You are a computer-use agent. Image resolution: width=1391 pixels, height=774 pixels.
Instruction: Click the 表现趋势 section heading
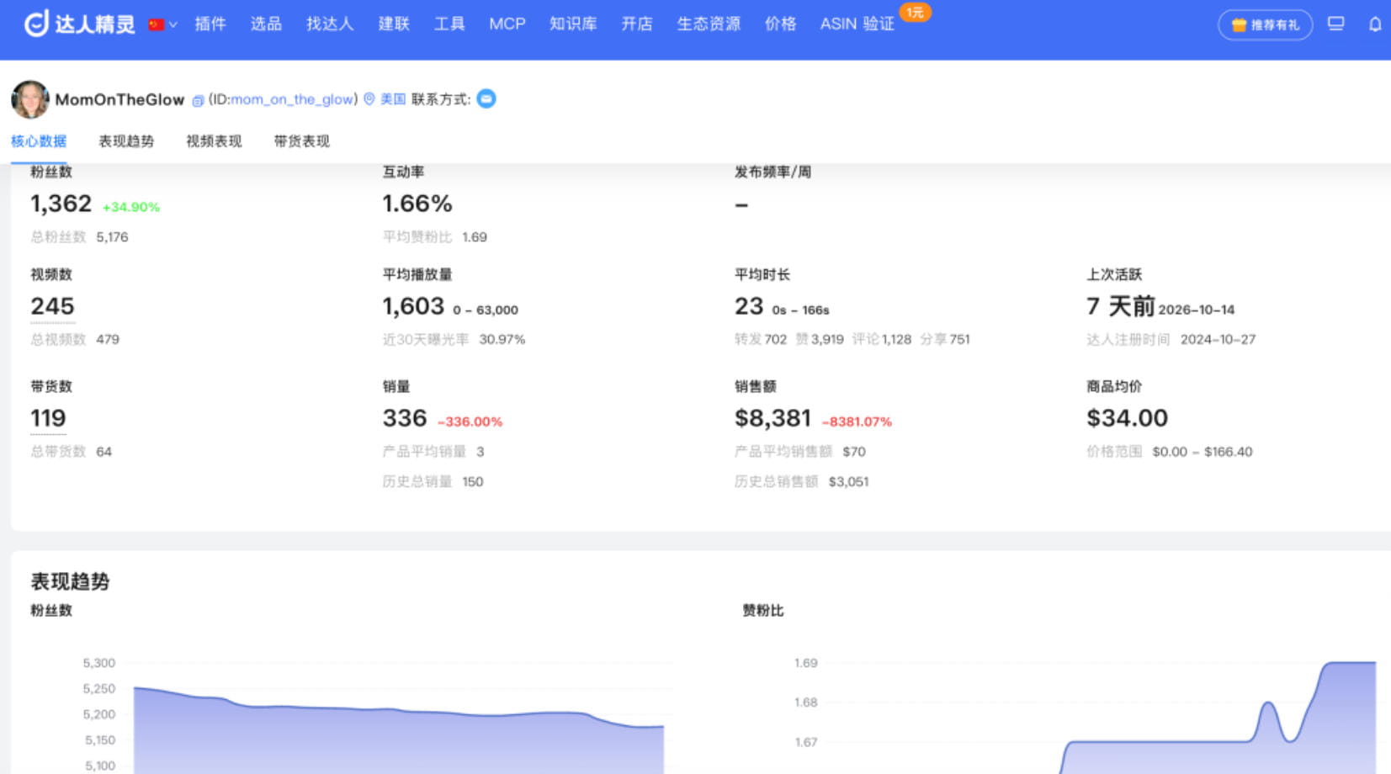[x=70, y=581]
